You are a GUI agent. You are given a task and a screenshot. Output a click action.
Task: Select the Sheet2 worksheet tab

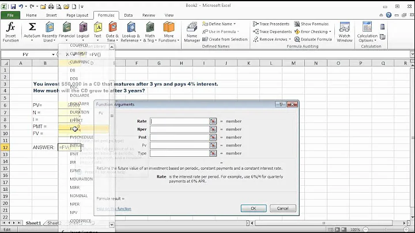pos(54,223)
